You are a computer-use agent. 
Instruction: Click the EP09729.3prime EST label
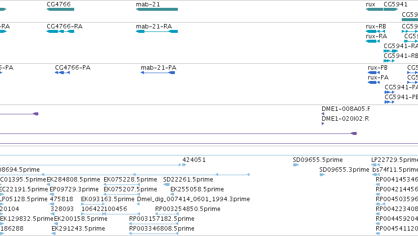tap(74, 190)
